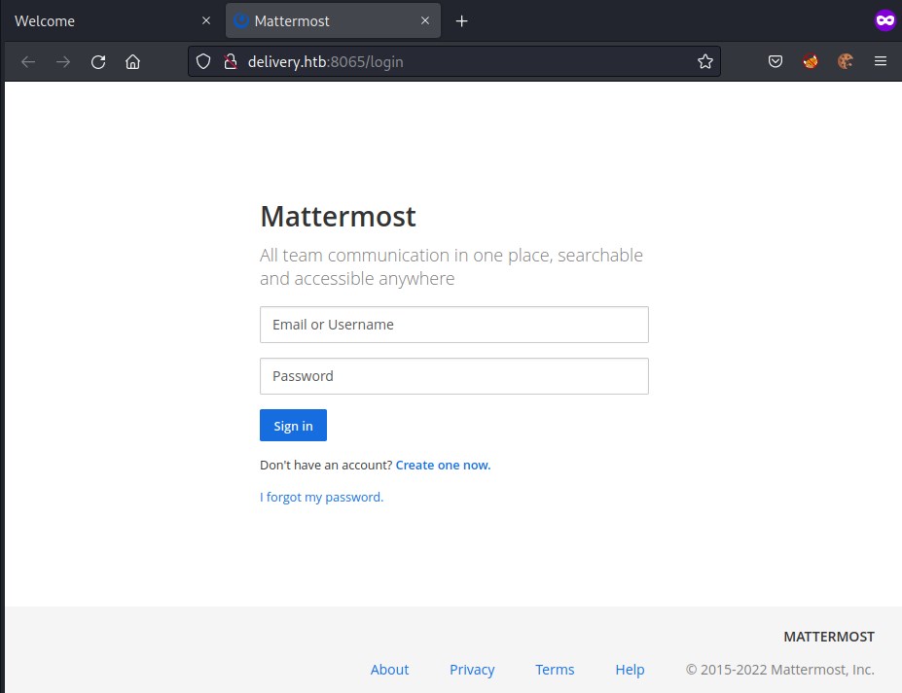Close the Mattermost tab
The height and width of the screenshot is (693, 902).
[x=424, y=21]
